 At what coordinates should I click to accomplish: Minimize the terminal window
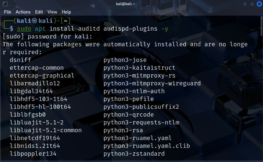(x=245, y=4)
